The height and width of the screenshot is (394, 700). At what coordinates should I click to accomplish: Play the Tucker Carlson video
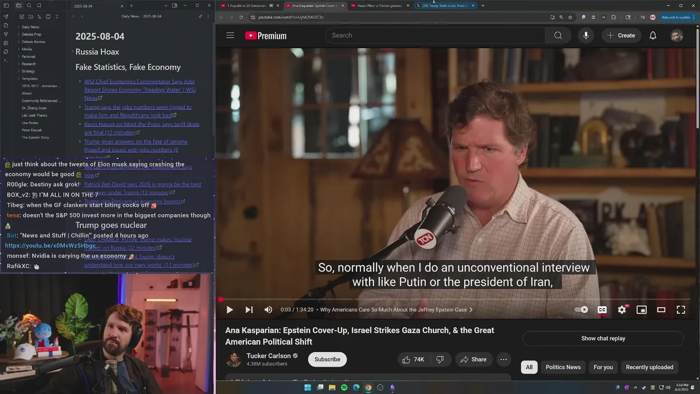(x=230, y=310)
